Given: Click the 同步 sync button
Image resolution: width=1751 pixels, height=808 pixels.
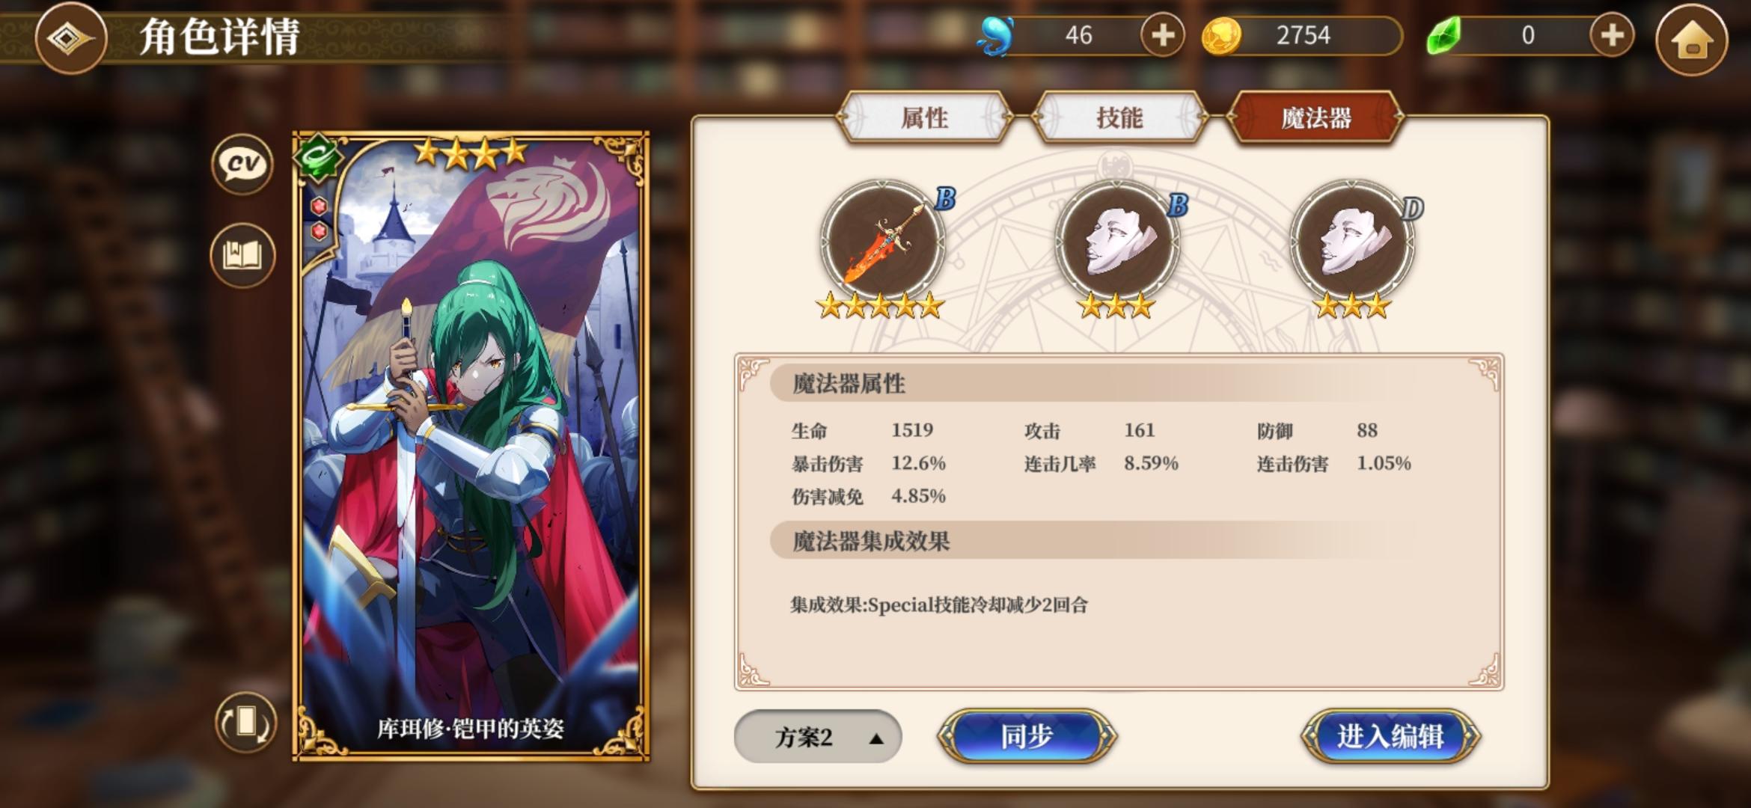Looking at the screenshot, I should pos(1027,737).
